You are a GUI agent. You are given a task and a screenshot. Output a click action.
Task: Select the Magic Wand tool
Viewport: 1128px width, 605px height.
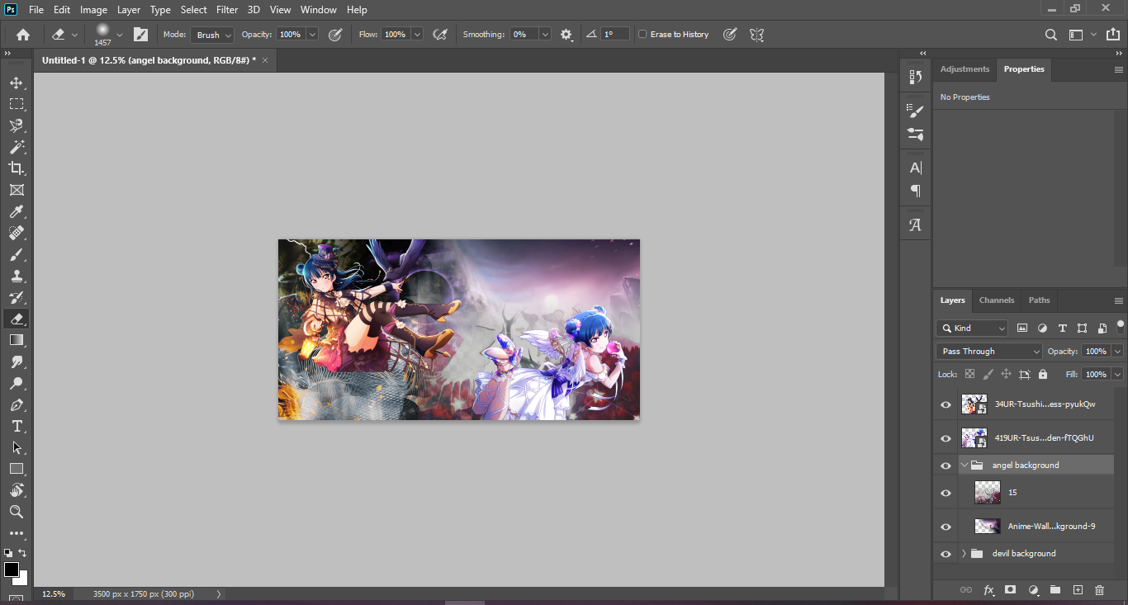pyautogui.click(x=16, y=147)
